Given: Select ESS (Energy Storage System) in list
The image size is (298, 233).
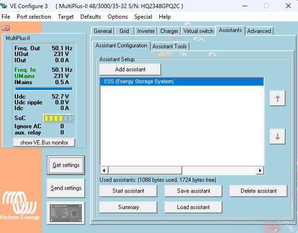Looking at the screenshot, I should point(182,81).
